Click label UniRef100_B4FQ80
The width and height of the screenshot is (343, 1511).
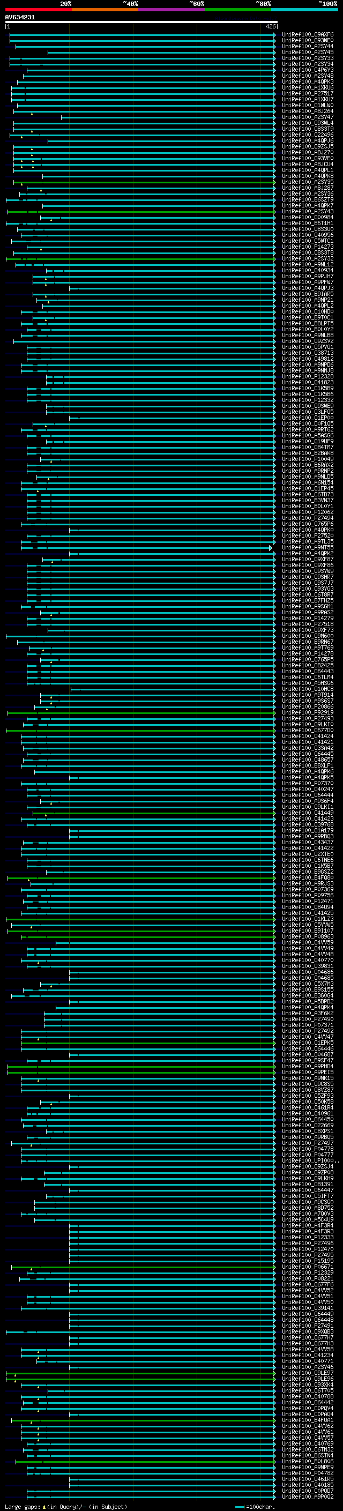pos(308,878)
